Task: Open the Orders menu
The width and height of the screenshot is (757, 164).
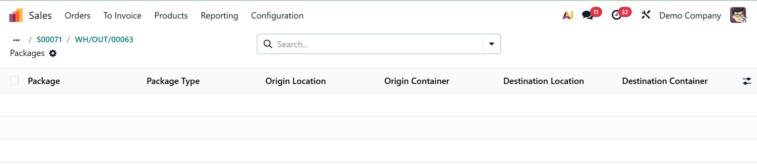Action: pos(77,15)
